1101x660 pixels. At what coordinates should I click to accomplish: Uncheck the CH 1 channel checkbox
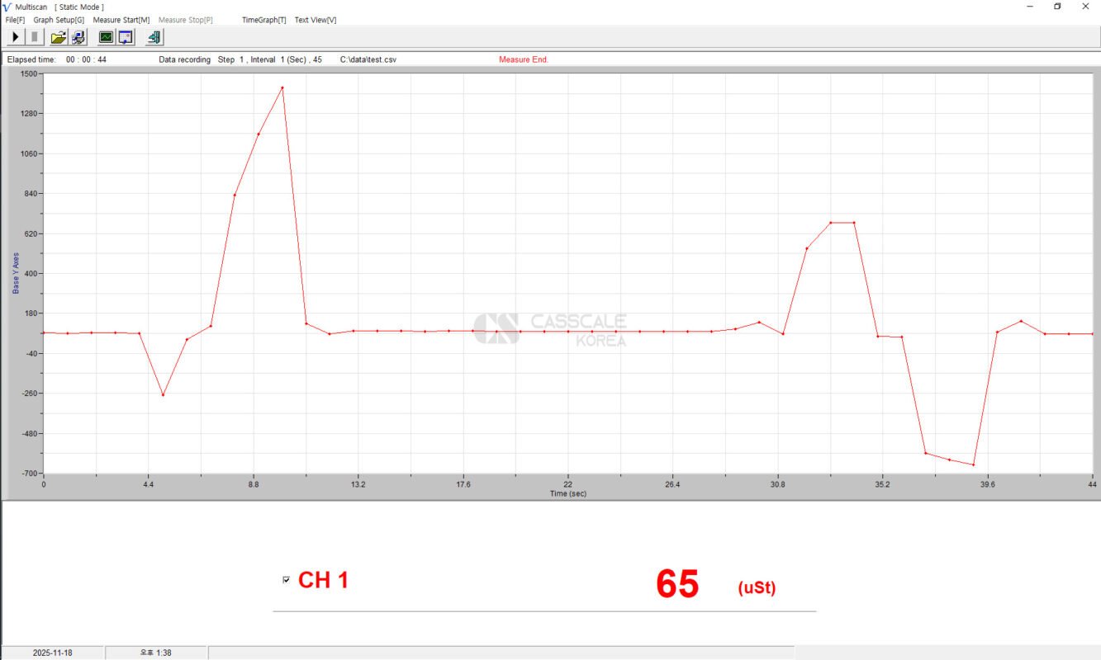pyautogui.click(x=286, y=580)
